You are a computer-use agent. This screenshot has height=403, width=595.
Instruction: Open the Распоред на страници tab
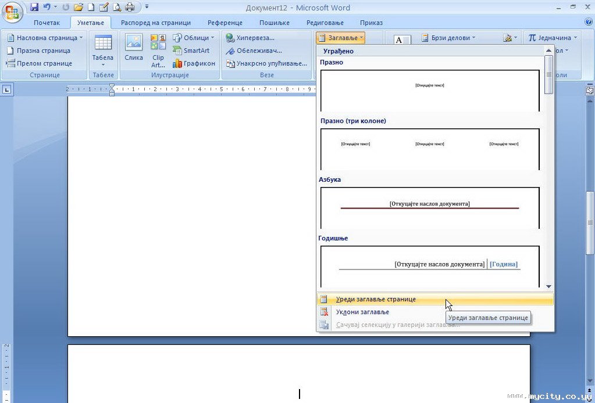156,23
